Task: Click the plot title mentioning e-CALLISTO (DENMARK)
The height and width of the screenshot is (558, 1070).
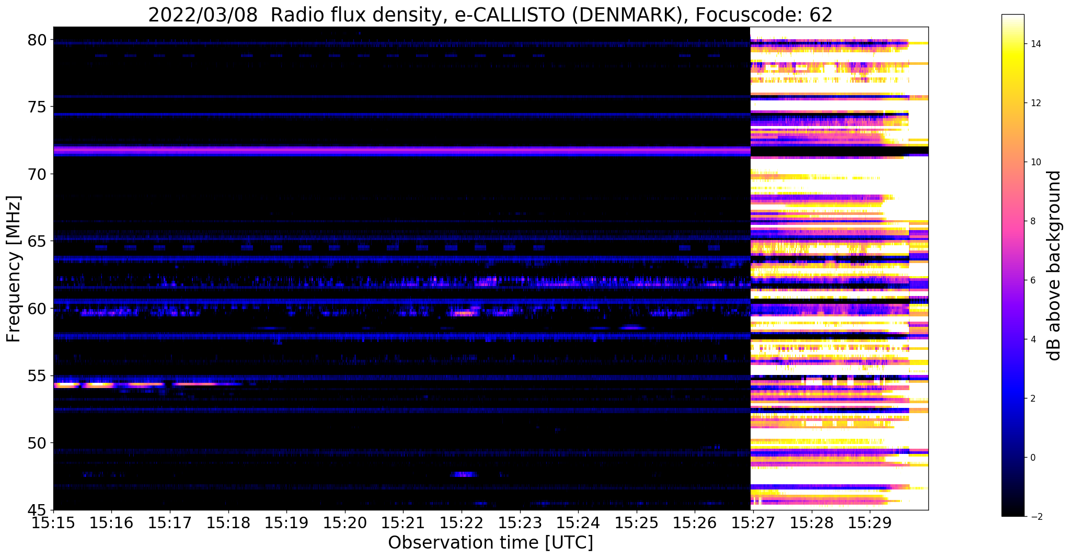Action: point(490,14)
